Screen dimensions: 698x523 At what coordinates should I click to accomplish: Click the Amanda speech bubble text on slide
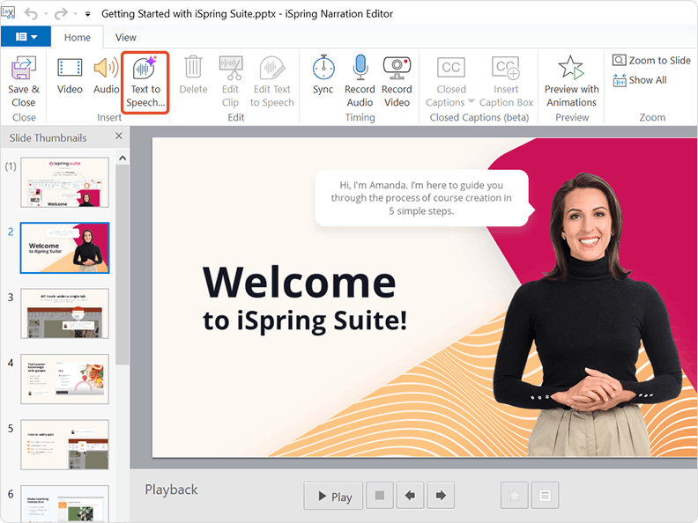point(421,198)
